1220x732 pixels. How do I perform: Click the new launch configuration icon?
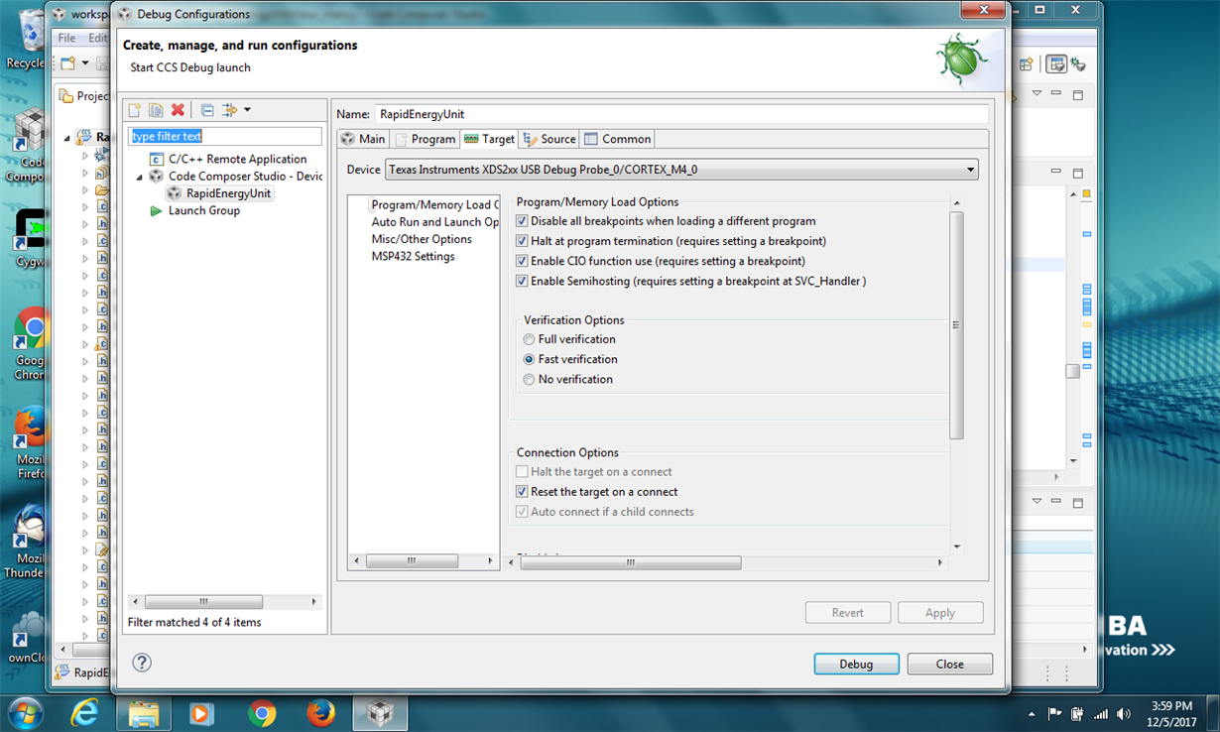click(x=135, y=110)
